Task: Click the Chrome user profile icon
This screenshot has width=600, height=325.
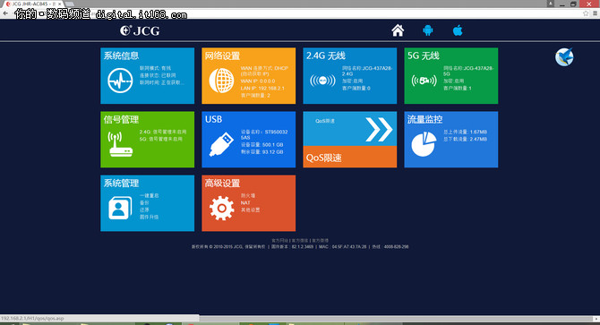Action: 550,4
